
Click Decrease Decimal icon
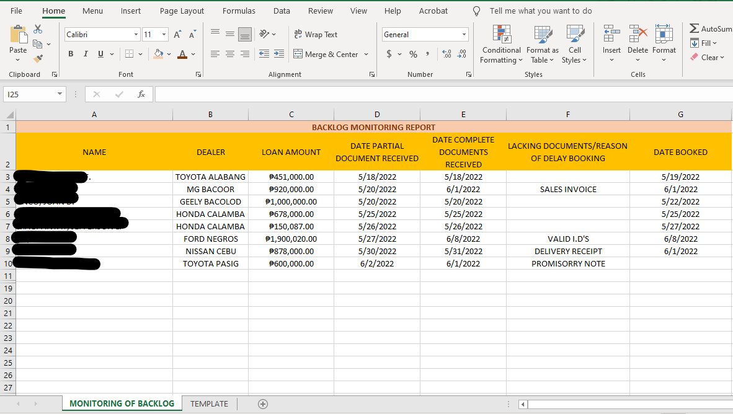pyautogui.click(x=462, y=54)
